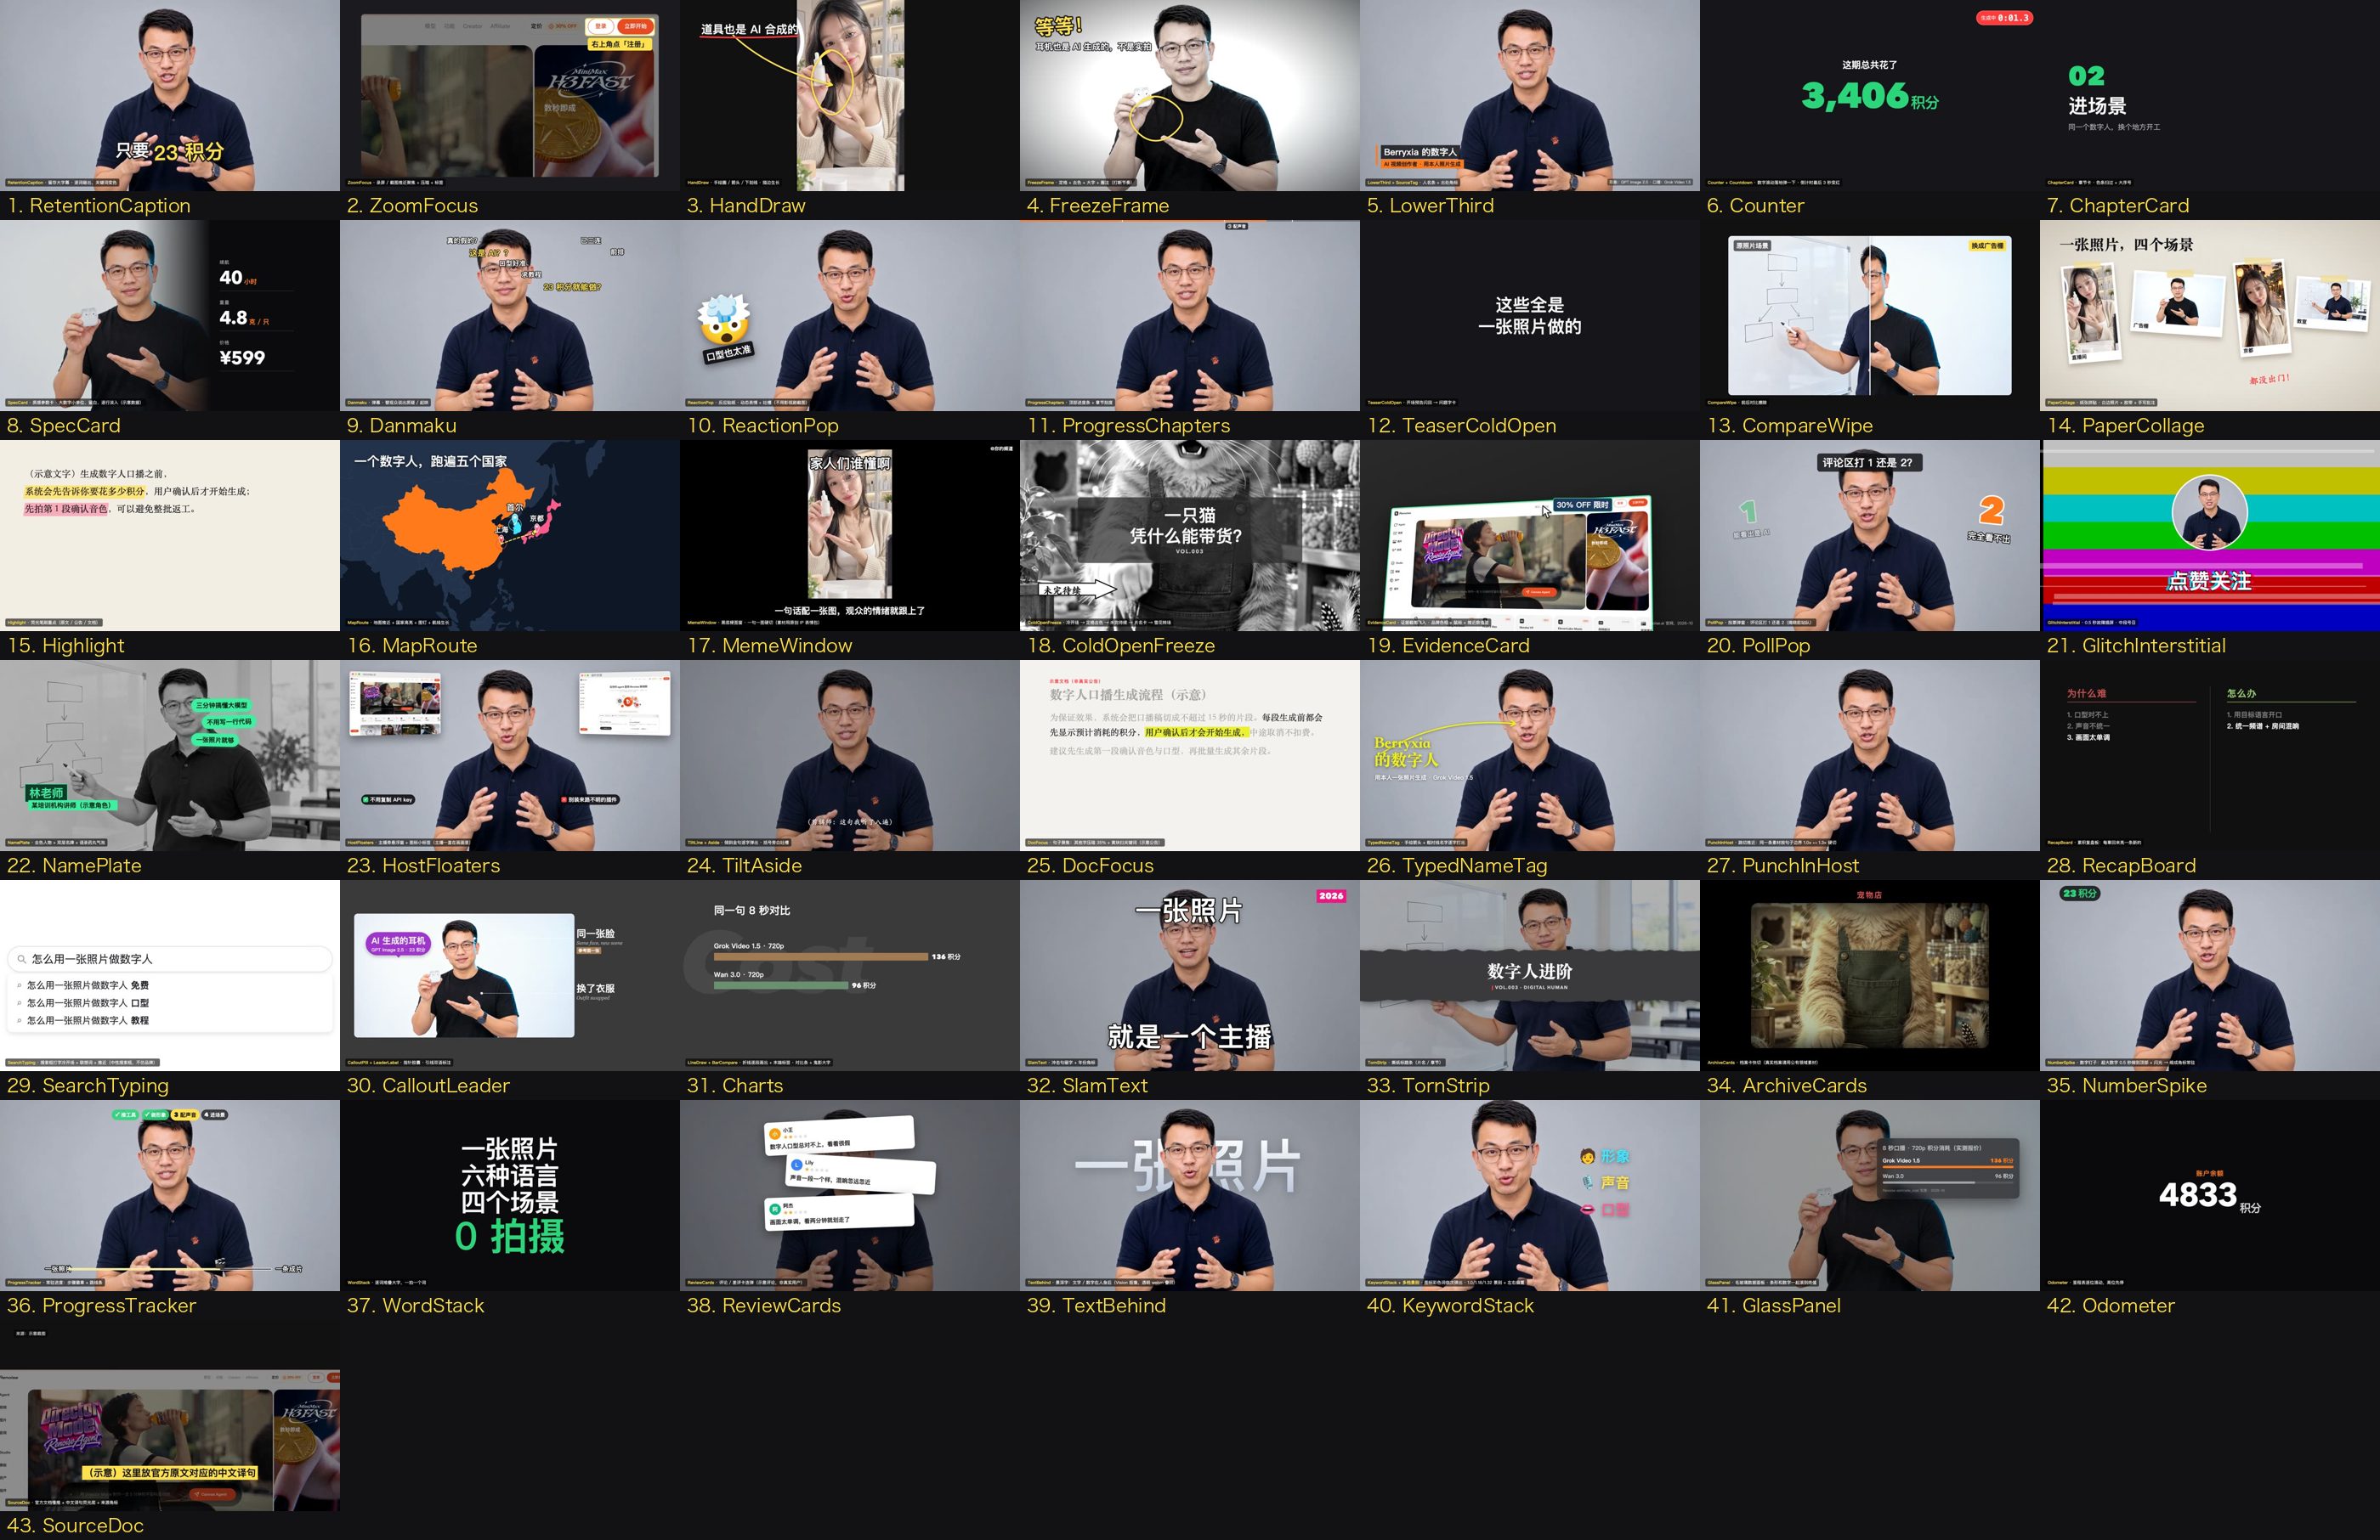Select the KeywordStack preview
The height and width of the screenshot is (1540, 2380).
pos(1530,1195)
